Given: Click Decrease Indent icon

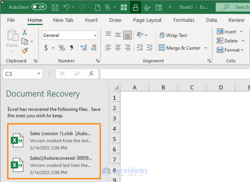Looking at the screenshot, I should click(140, 47).
